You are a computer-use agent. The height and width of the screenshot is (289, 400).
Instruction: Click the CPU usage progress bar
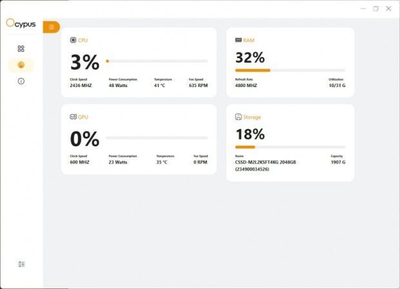pos(157,61)
